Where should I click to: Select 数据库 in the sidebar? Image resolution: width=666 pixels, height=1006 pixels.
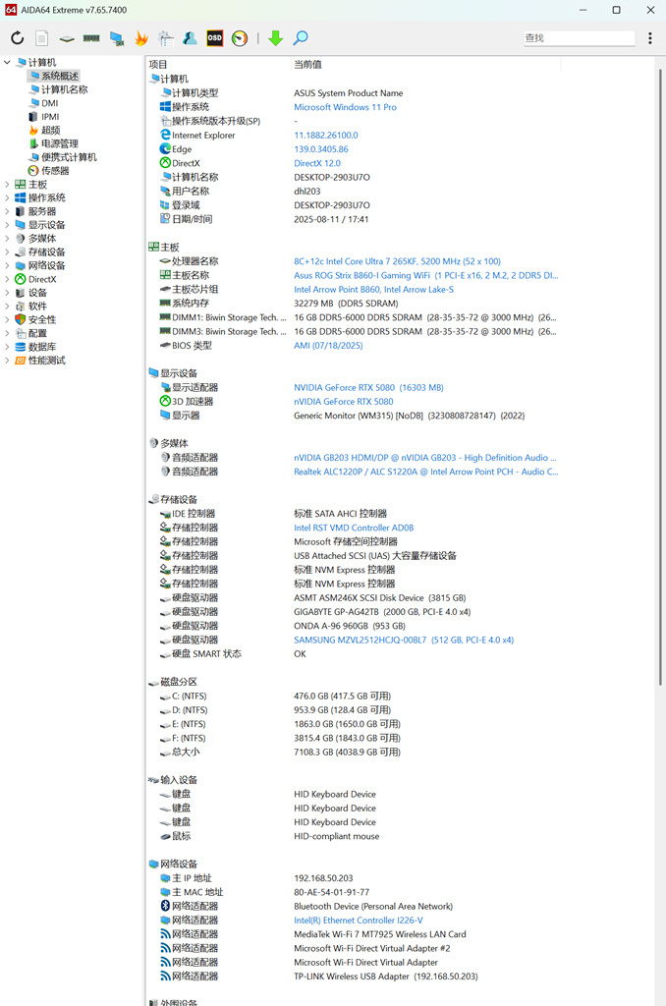tap(41, 347)
